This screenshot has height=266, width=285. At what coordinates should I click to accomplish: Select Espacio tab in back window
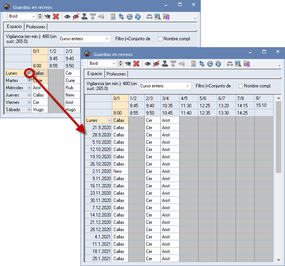tap(14, 26)
